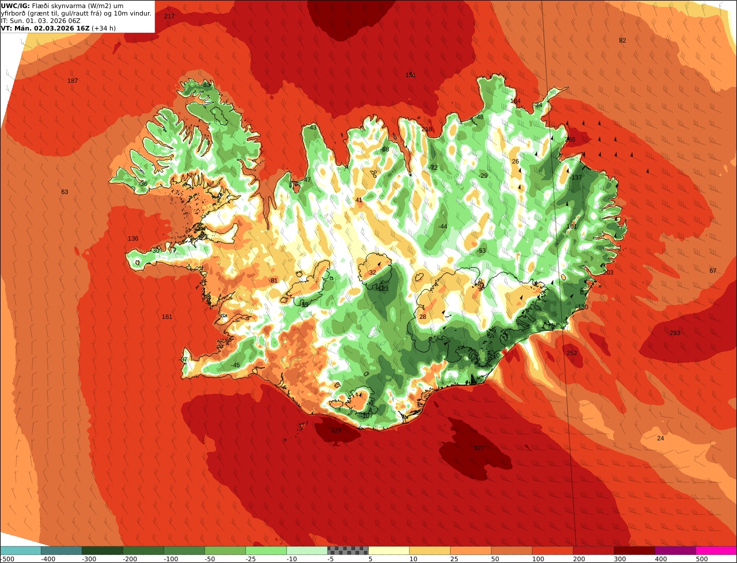Click the dark maroon swatch between 300 and 400
This screenshot has width=737, height=563.
(x=634, y=550)
